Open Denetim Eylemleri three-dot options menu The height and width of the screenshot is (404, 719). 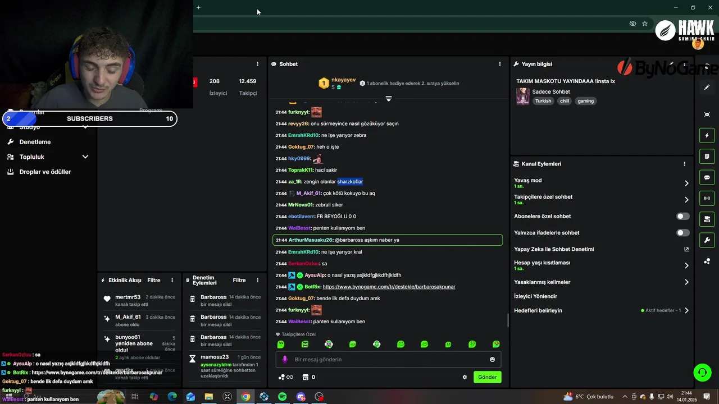pyautogui.click(x=257, y=280)
